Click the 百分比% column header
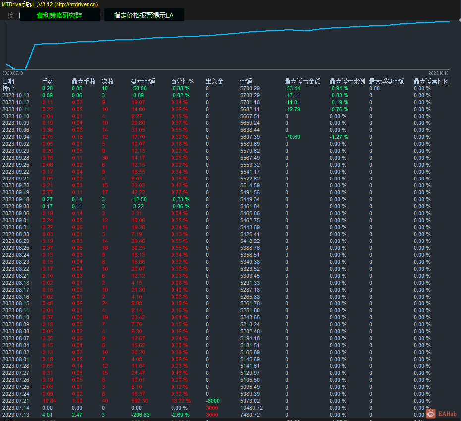The height and width of the screenshot is (421, 461). pyautogui.click(x=182, y=81)
